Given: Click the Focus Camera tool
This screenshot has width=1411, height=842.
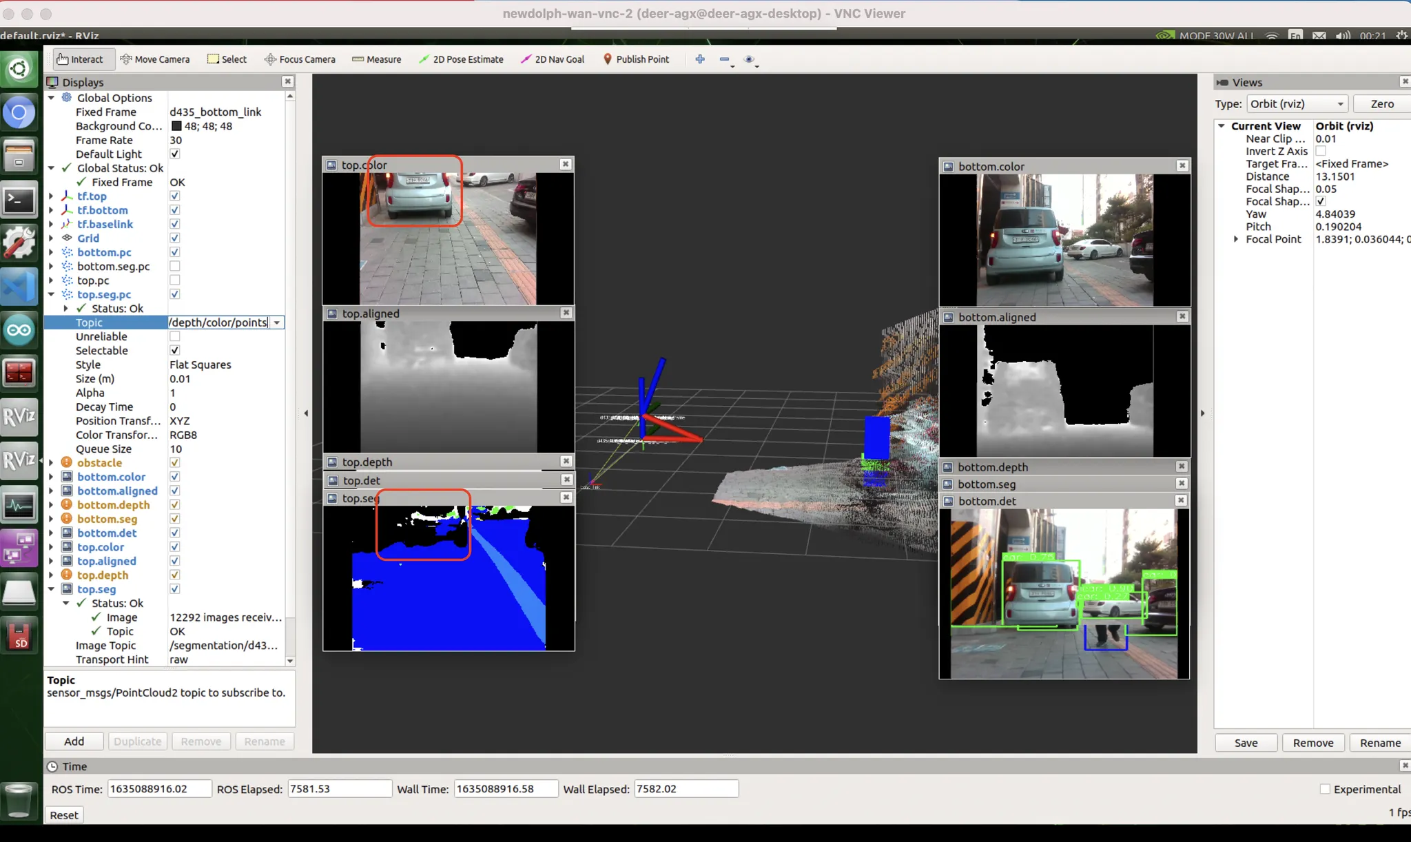Looking at the screenshot, I should point(300,59).
